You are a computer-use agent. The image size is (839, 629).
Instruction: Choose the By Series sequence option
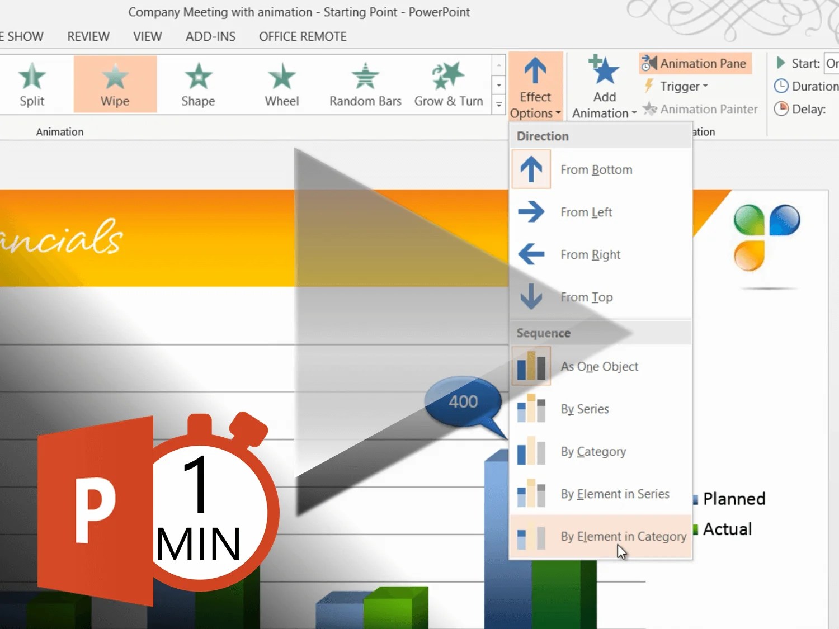[585, 409]
